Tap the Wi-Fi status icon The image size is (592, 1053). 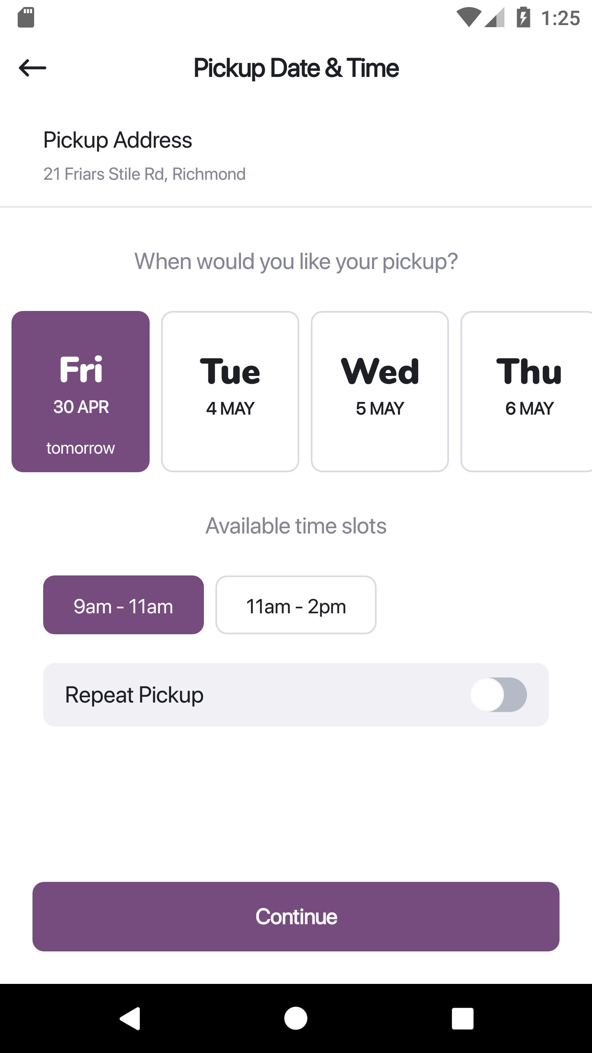[x=468, y=18]
